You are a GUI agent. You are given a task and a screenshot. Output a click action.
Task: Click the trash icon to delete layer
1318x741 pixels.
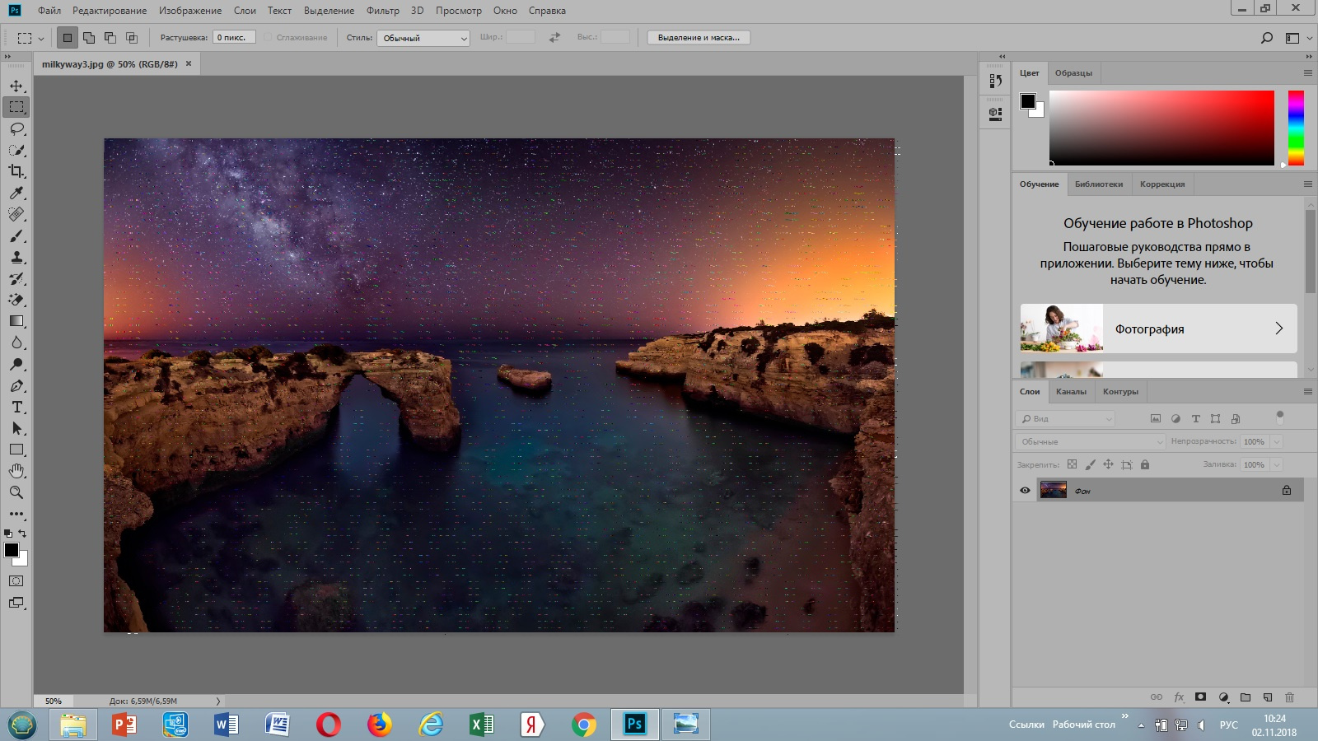point(1290,697)
